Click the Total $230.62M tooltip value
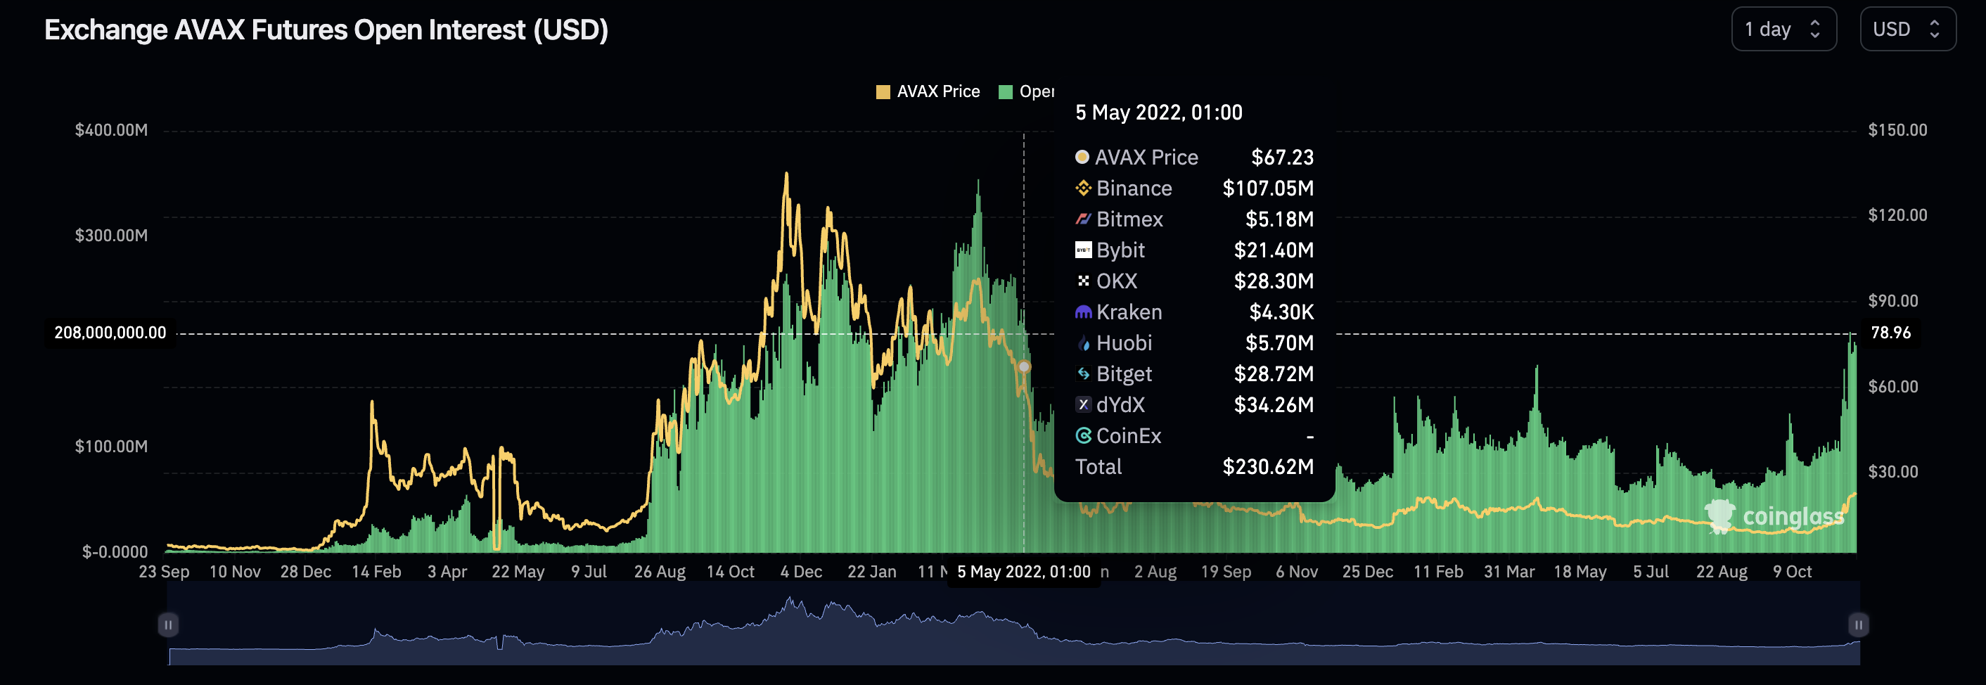Viewport: 1986px width, 685px height. click(1268, 467)
